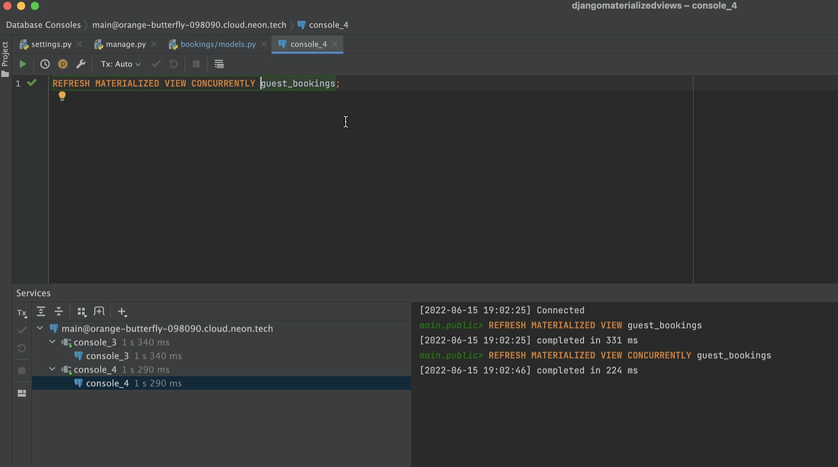Select console_4 group row in Services

pyautogui.click(x=221, y=369)
